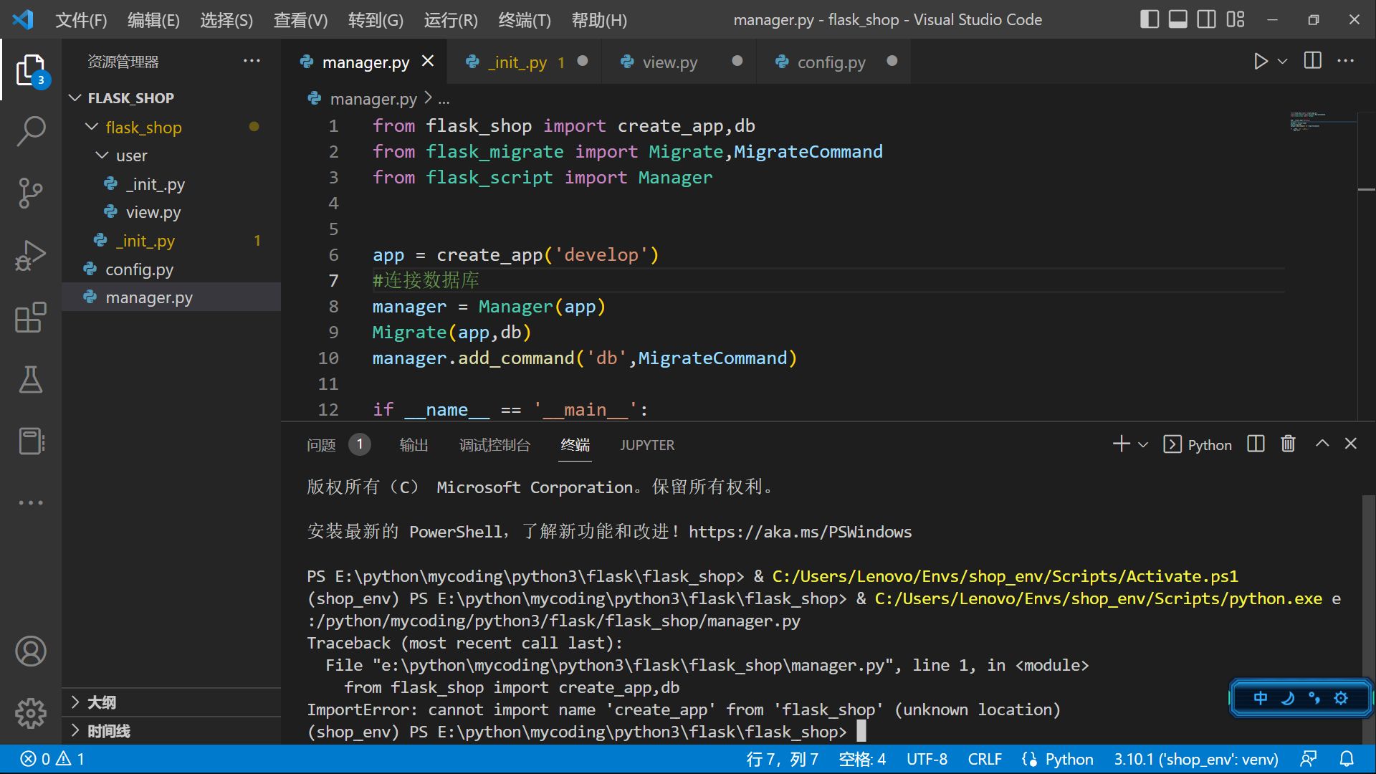Open the Source Control view icon
This screenshot has height=774, width=1376.
[x=31, y=193]
